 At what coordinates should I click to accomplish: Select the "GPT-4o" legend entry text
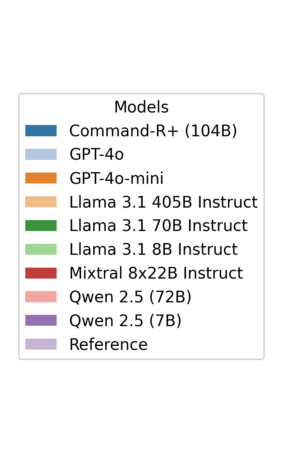pyautogui.click(x=97, y=155)
